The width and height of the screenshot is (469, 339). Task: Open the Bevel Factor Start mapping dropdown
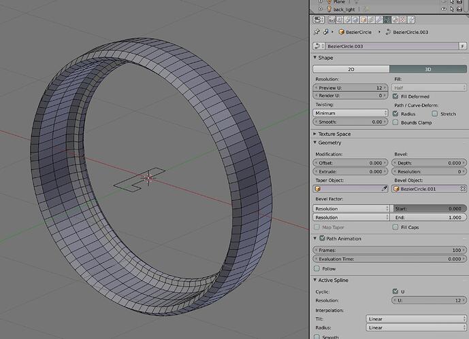point(351,209)
